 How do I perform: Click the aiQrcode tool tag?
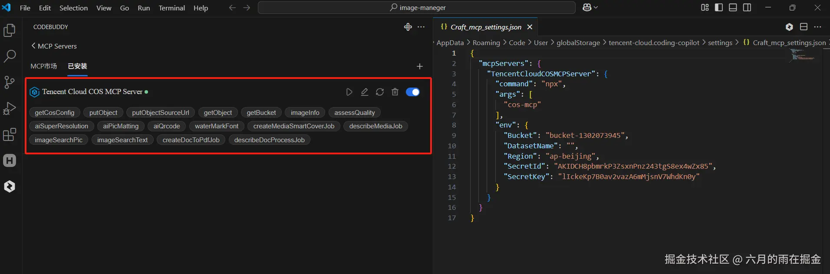pos(167,126)
